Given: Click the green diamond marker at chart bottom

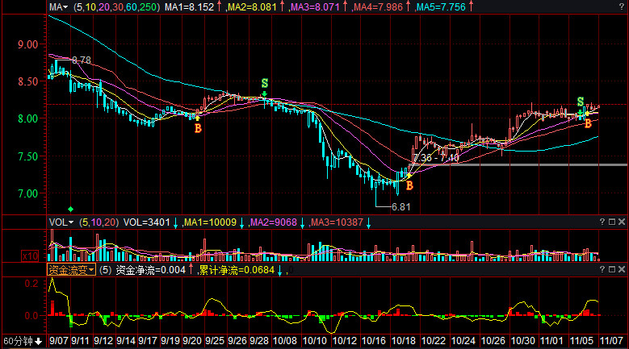Looking at the screenshot, I should coord(70,209).
